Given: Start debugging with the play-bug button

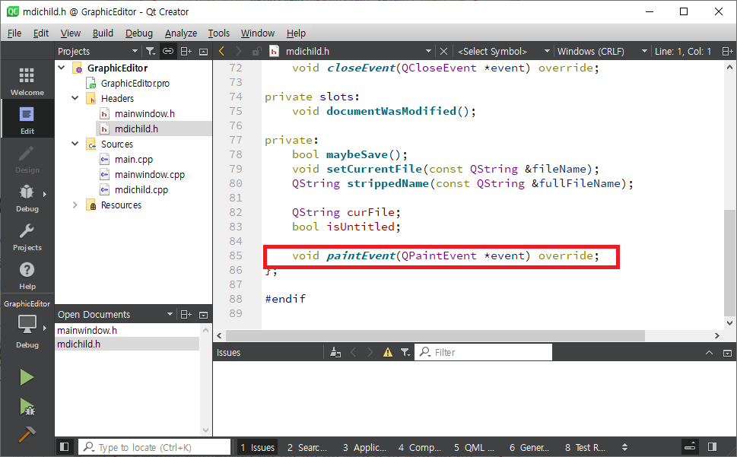Looking at the screenshot, I should pos(27,407).
